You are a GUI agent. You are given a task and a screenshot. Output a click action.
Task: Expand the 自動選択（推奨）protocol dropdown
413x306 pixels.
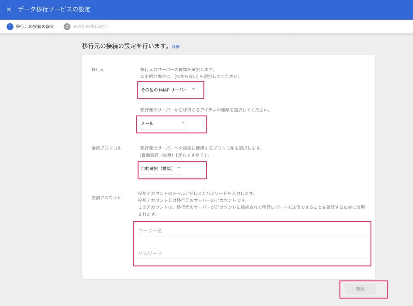click(157, 169)
